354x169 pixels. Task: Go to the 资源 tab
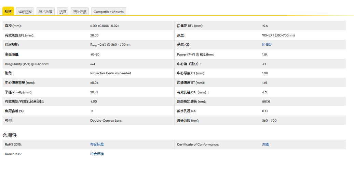coord(63,12)
